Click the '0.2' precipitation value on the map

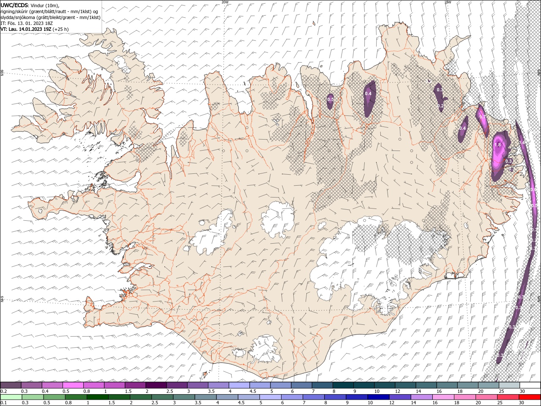point(440,106)
